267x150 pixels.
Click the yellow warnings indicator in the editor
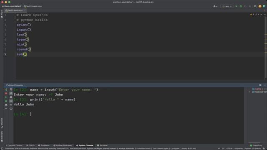tap(252, 15)
